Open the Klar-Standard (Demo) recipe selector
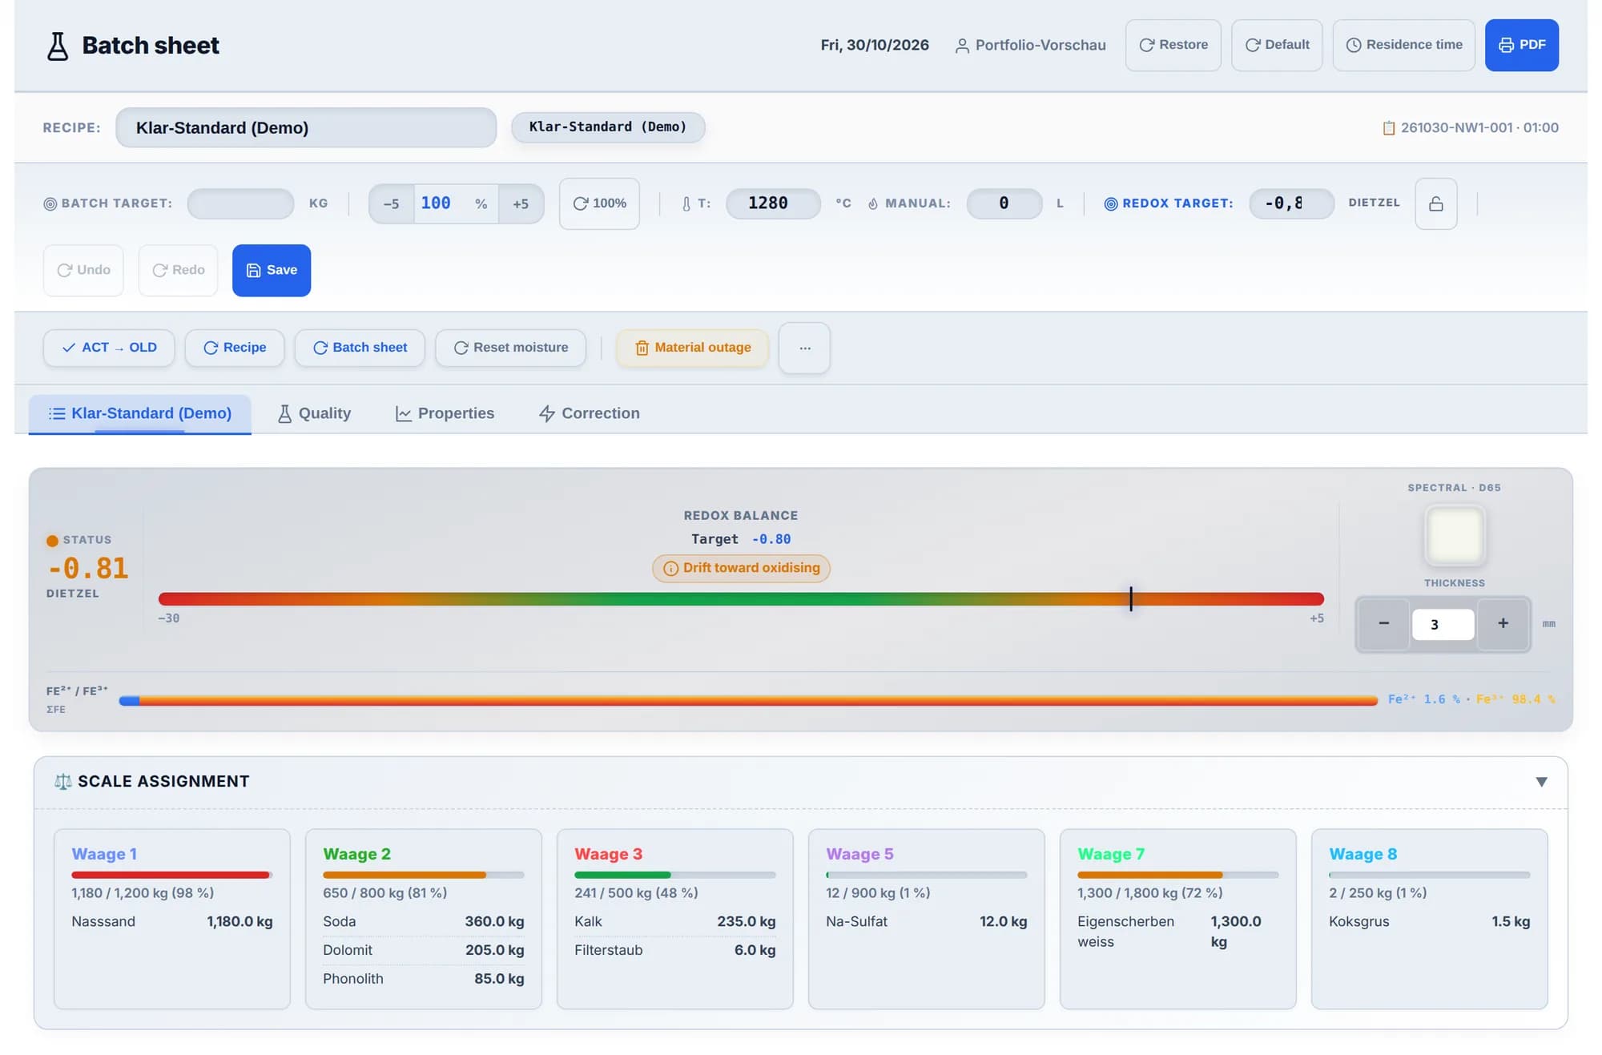This screenshot has height=1055, width=1602. pyautogui.click(x=306, y=127)
